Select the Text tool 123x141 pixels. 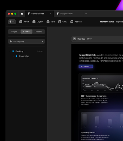(51, 22)
